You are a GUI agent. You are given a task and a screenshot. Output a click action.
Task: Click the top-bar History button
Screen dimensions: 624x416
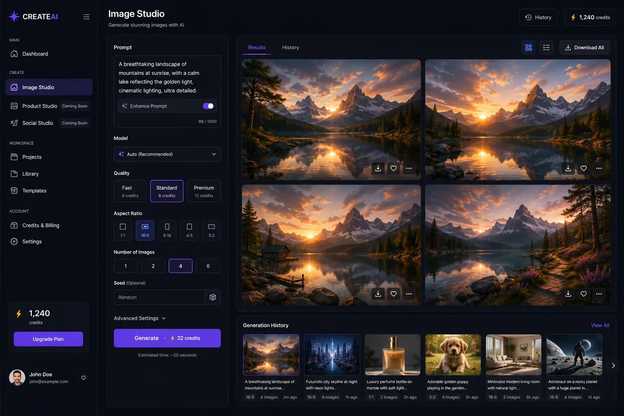click(538, 17)
